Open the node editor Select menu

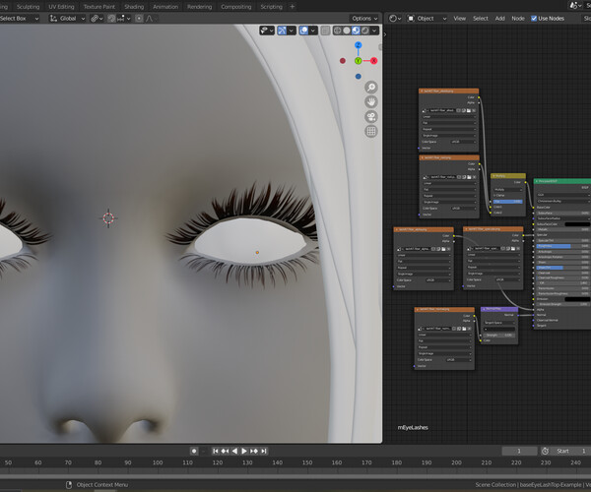pyautogui.click(x=481, y=19)
